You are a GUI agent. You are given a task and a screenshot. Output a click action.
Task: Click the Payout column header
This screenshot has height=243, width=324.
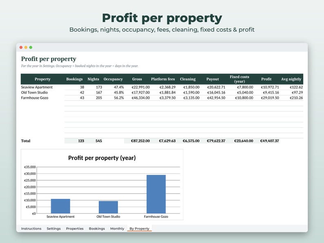213,79
